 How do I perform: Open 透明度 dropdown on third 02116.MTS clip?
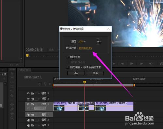pyautogui.click(x=126, y=103)
